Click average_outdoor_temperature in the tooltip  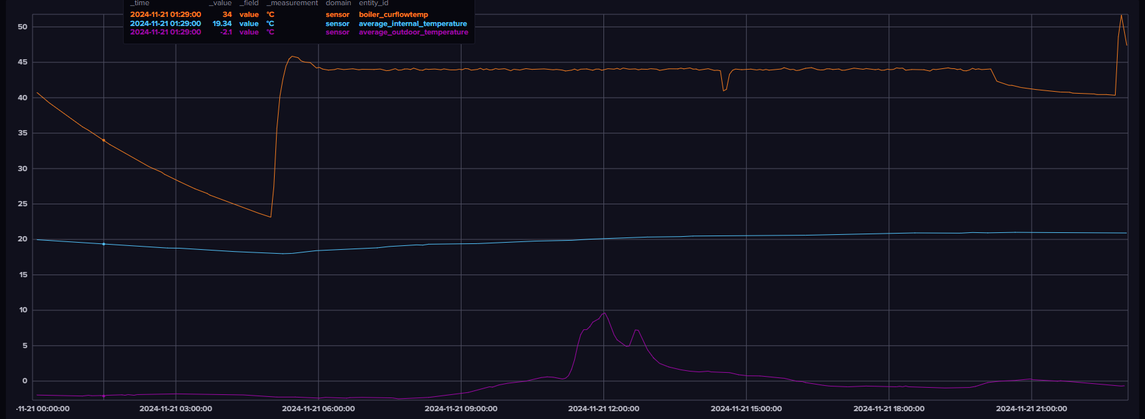coord(413,32)
